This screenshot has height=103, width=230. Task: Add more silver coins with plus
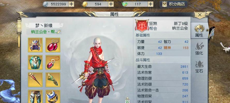pyautogui.click(x=71, y=4)
